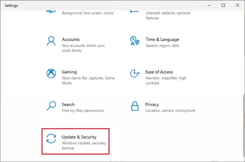
Task: Open the Gaming settings heading
Action: [69, 72]
